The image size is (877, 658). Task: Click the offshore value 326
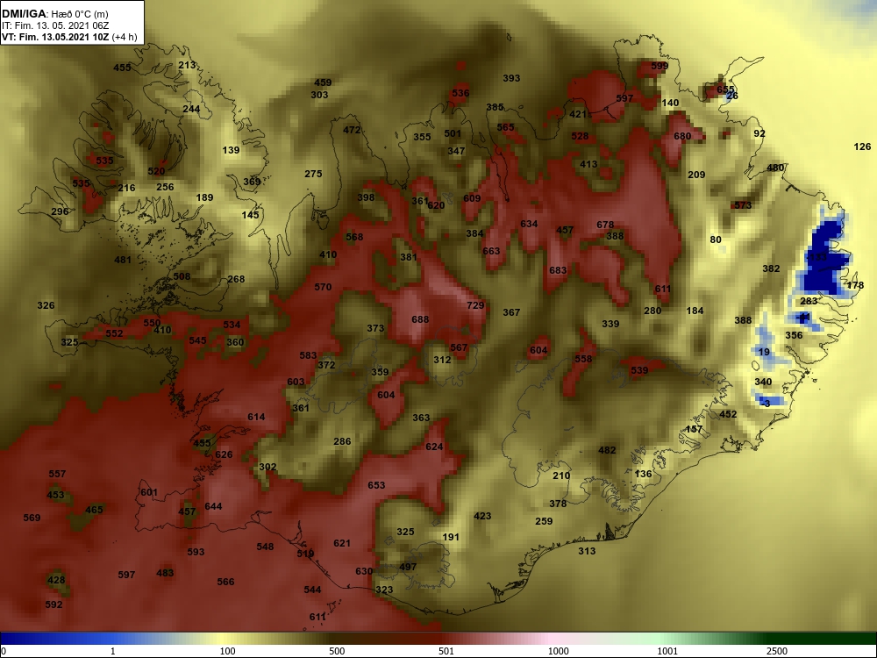(x=46, y=305)
